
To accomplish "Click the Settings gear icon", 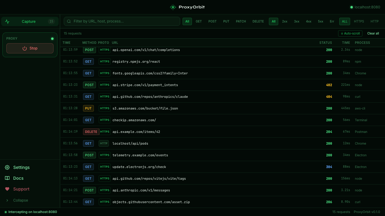I will (7, 167).
